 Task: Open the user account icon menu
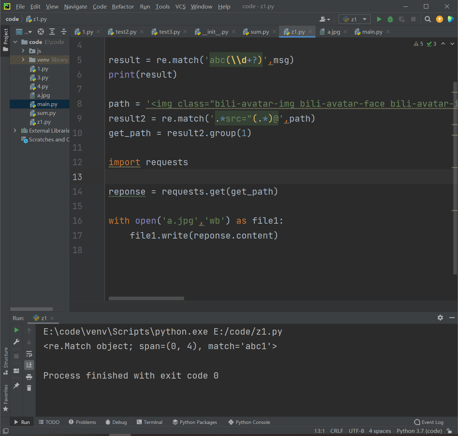325,19
